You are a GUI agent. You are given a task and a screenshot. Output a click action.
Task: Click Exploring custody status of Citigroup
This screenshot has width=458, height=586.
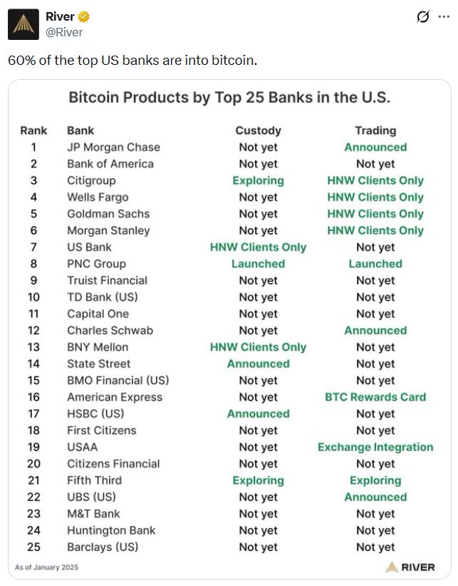coord(259,180)
